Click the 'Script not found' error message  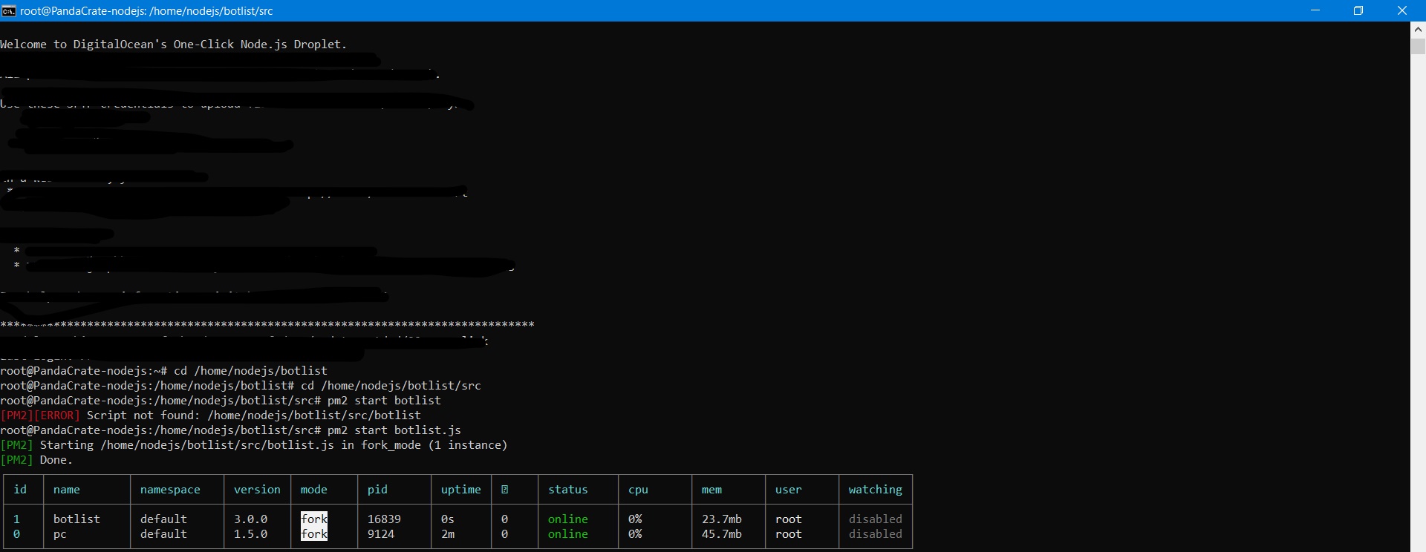coord(254,415)
